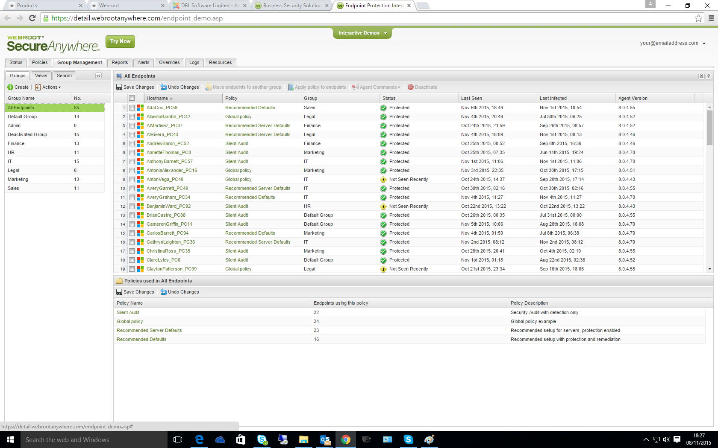Open Task View in the taskbar
This screenshot has width=718, height=448.
tap(178, 439)
